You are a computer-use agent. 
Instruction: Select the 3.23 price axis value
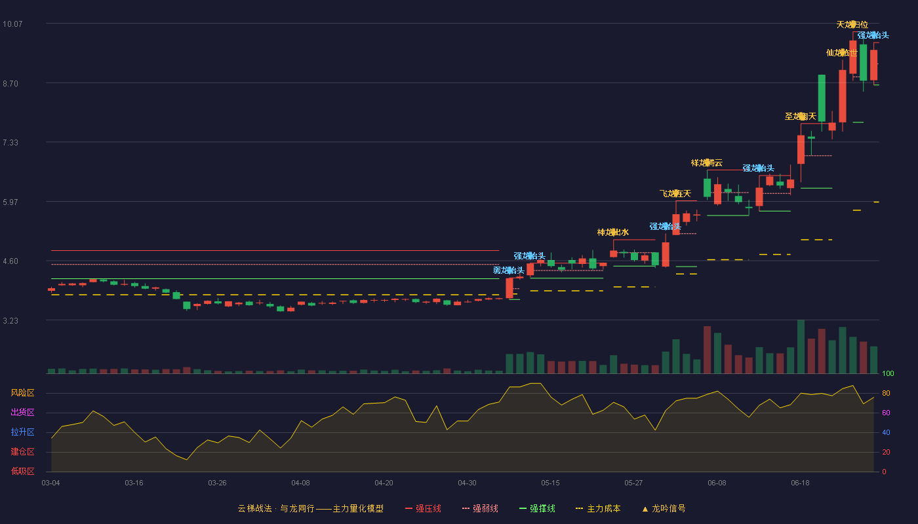pos(10,320)
